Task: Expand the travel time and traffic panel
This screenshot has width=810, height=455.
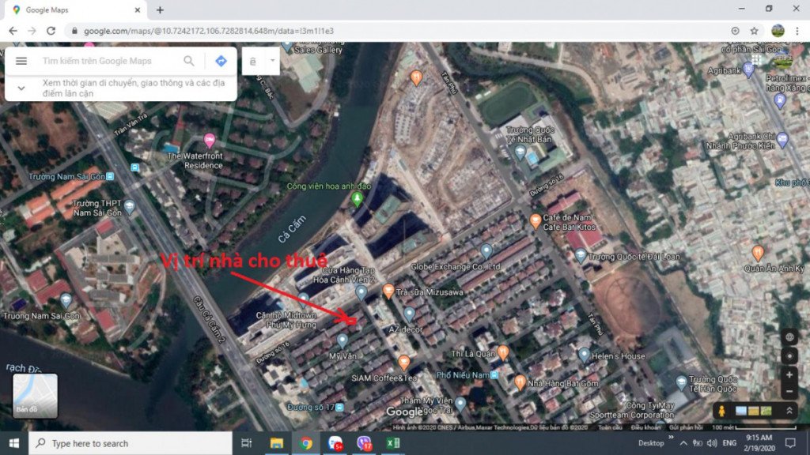Action: click(21, 88)
